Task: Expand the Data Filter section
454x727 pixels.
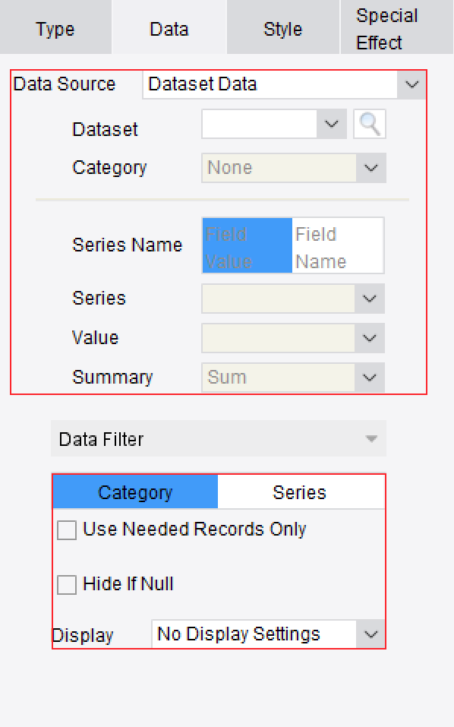Action: pyautogui.click(x=370, y=438)
